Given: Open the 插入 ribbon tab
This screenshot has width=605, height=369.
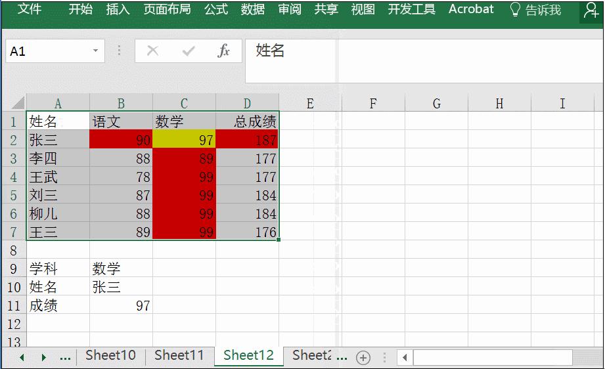Looking at the screenshot, I should (x=118, y=9).
